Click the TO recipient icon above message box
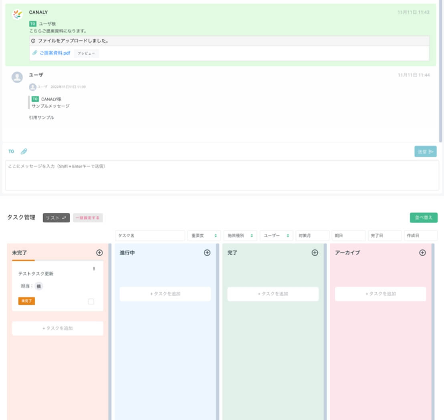The image size is (444, 420). pyautogui.click(x=11, y=151)
